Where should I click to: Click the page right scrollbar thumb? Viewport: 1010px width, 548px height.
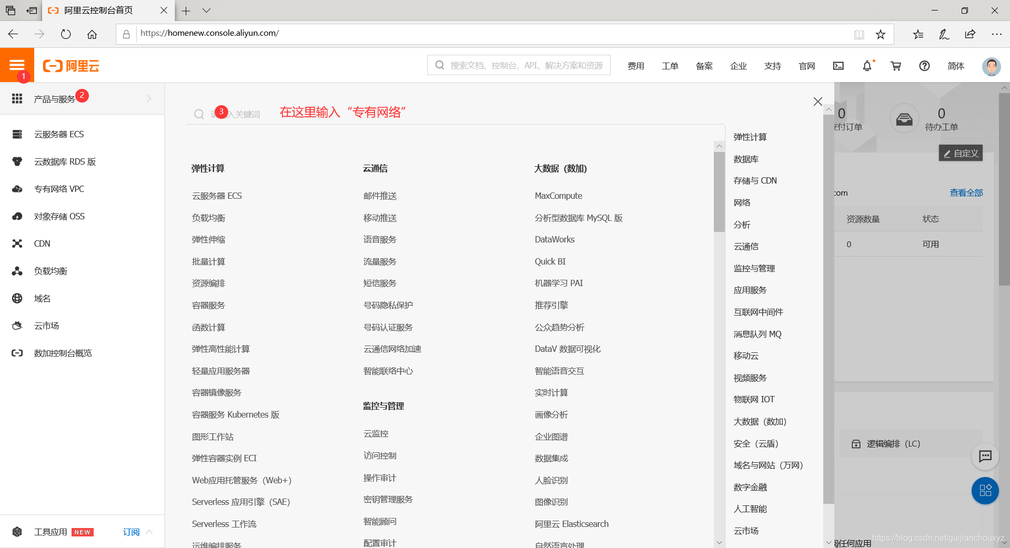coord(1004,189)
